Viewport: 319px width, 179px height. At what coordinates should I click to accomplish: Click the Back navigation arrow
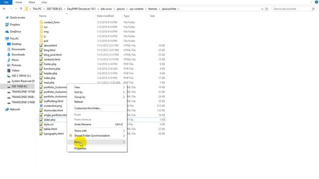tap(4, 9)
